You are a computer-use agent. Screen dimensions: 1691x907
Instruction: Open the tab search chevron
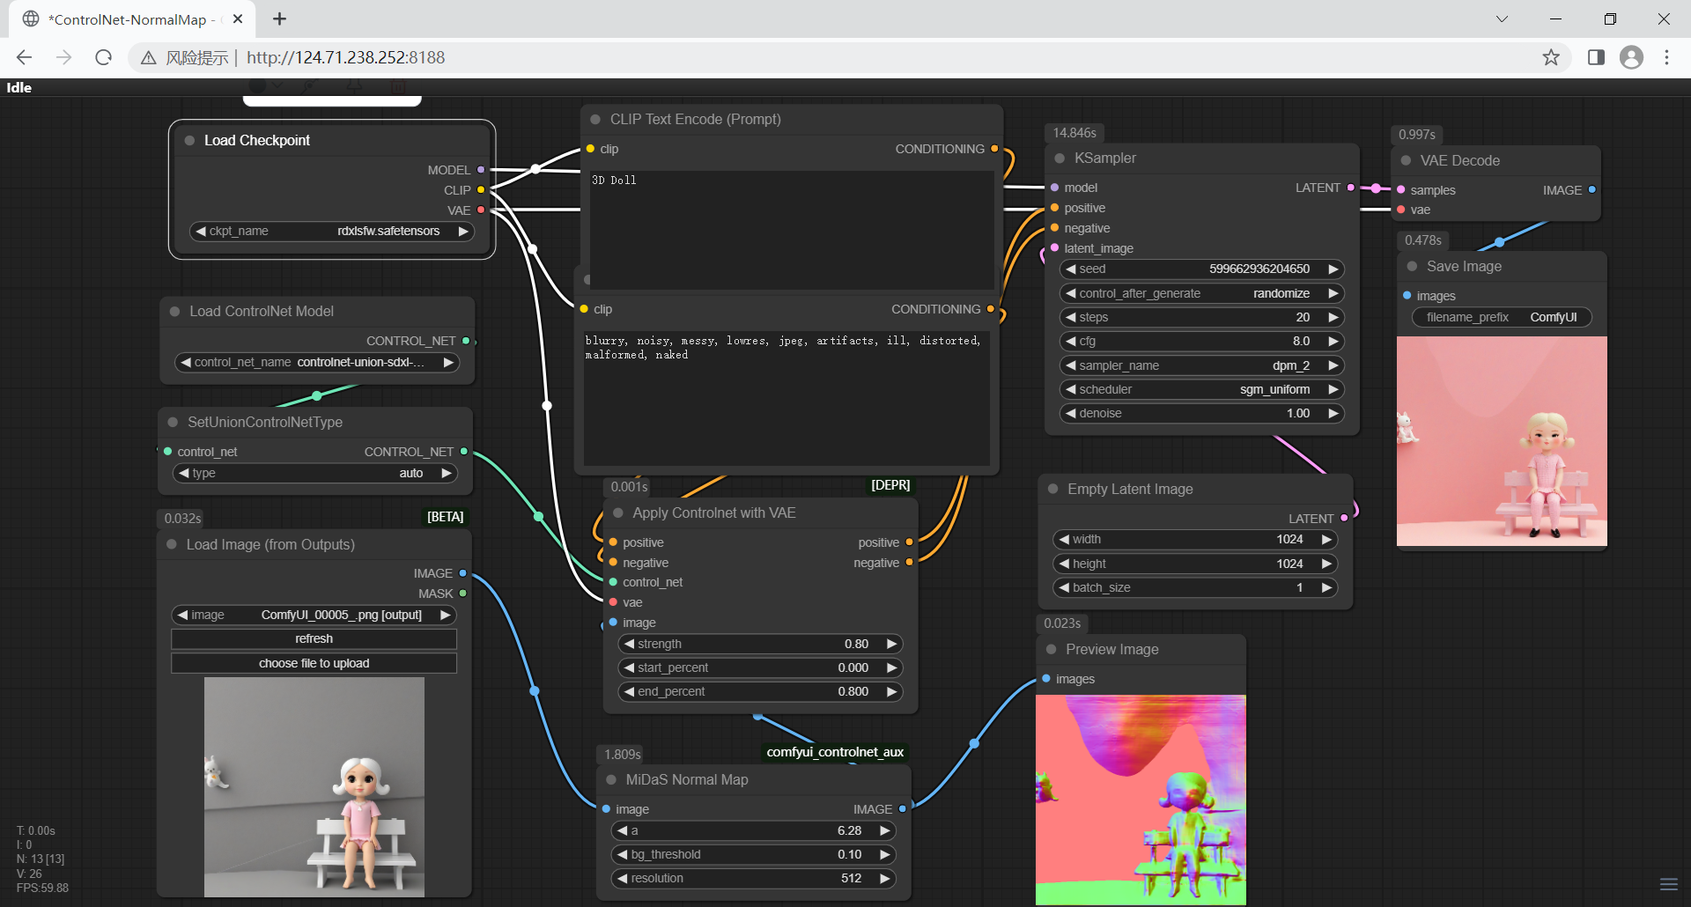(x=1502, y=19)
